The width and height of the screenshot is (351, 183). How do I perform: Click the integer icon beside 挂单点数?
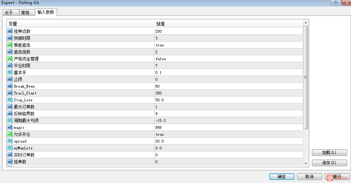[x=10, y=31]
